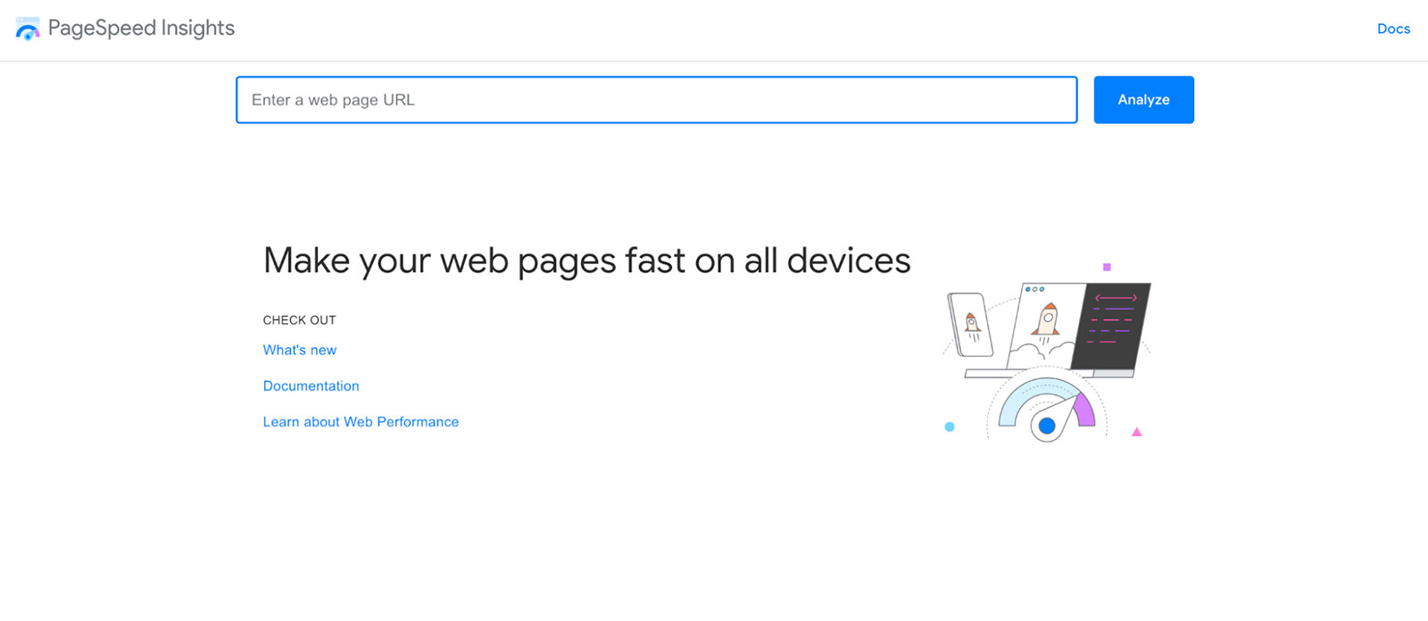The height and width of the screenshot is (621, 1428).
Task: Open the Documentation link
Action: [x=311, y=385]
